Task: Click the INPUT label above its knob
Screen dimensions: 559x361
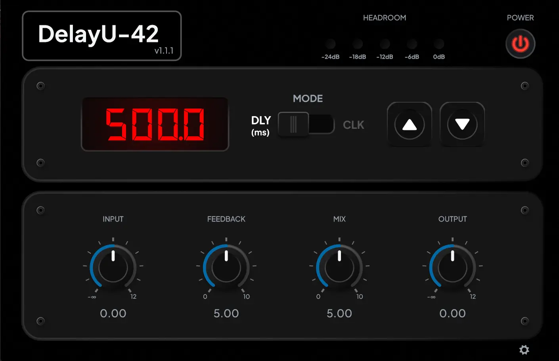Action: click(x=113, y=219)
